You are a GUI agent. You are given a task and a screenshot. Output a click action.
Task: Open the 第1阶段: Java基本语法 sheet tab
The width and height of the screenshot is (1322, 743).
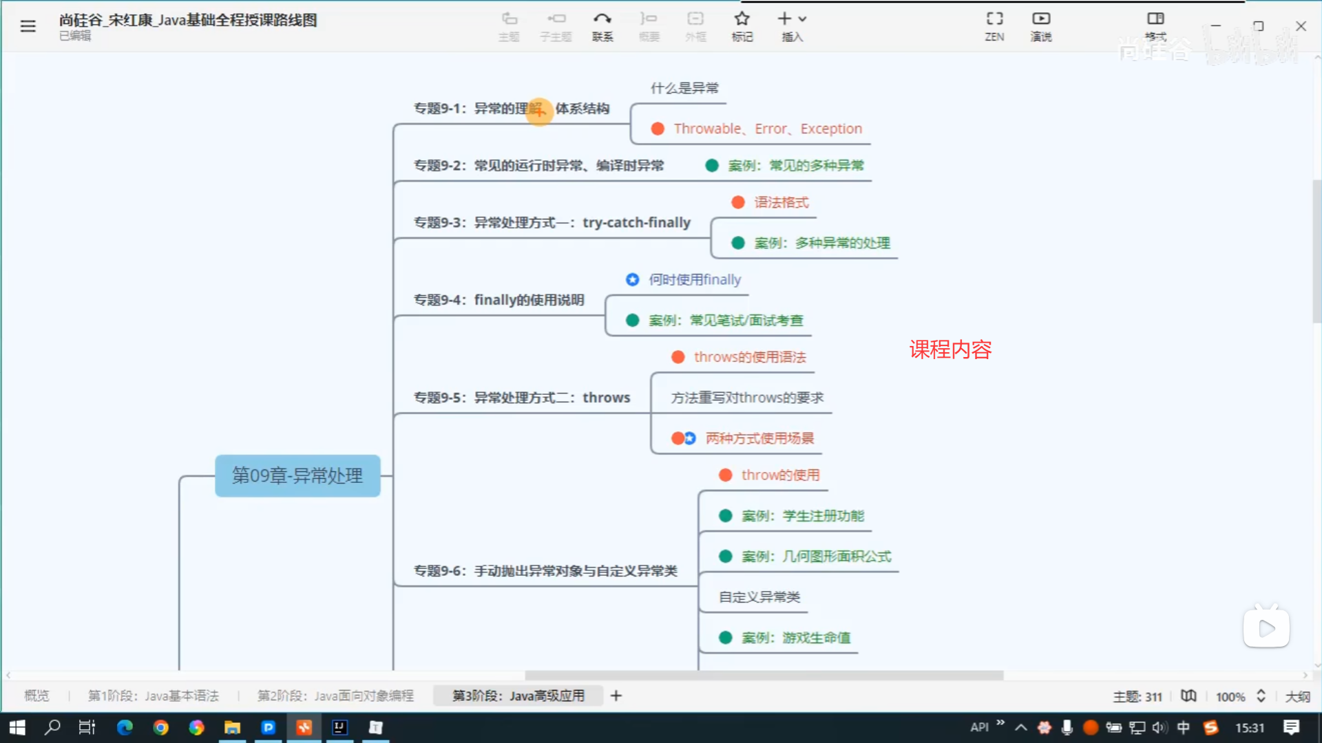(x=153, y=696)
